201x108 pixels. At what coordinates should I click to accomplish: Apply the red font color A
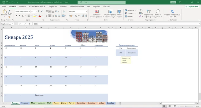pos(40,16)
